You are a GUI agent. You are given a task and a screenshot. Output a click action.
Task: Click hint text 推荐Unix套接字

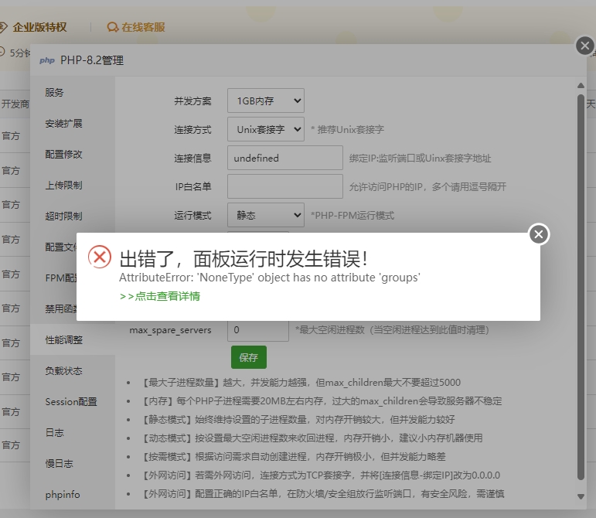point(347,130)
